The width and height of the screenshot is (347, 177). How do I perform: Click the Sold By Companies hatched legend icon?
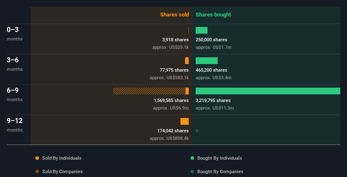[x=37, y=172]
